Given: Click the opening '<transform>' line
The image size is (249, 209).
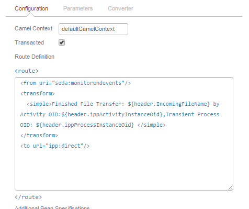Looking at the screenshot, I should [x=38, y=93].
